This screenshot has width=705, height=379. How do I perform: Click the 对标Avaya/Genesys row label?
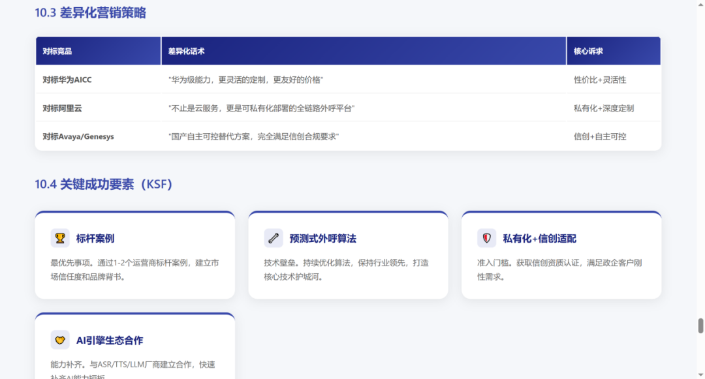pyautogui.click(x=78, y=136)
